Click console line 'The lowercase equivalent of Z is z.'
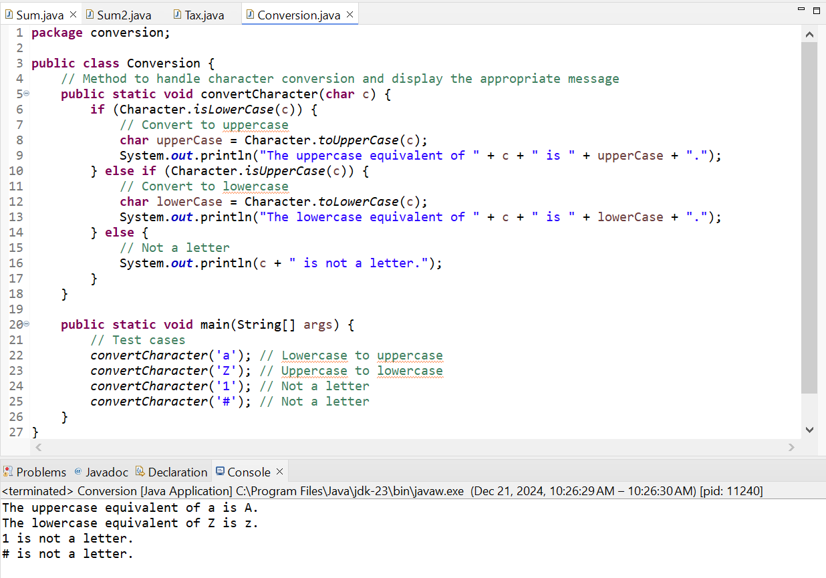Image resolution: width=826 pixels, height=578 pixels. 130,523
